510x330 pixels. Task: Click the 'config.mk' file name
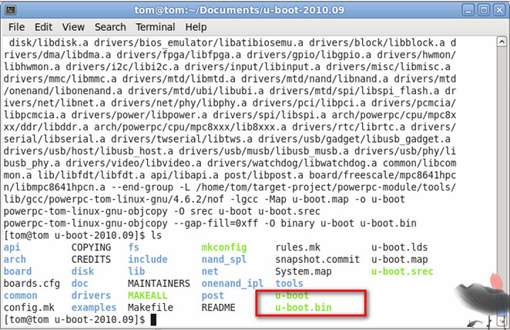(29, 308)
